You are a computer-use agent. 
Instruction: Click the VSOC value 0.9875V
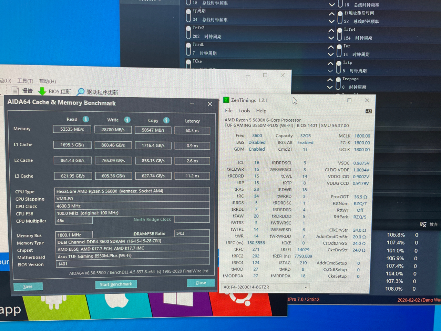pos(361,163)
